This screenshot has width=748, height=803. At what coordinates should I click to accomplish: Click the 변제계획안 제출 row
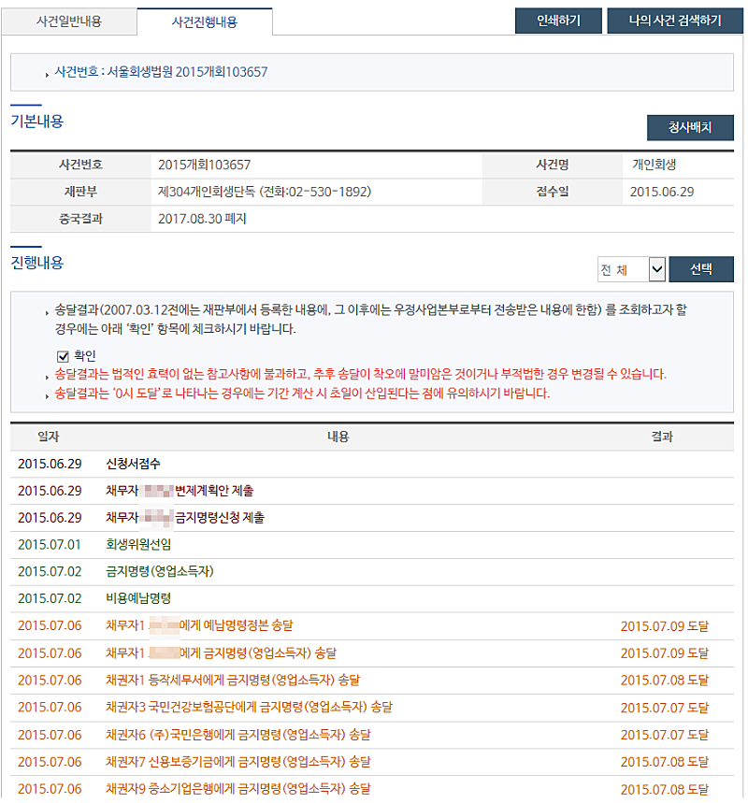pyautogui.click(x=372, y=491)
